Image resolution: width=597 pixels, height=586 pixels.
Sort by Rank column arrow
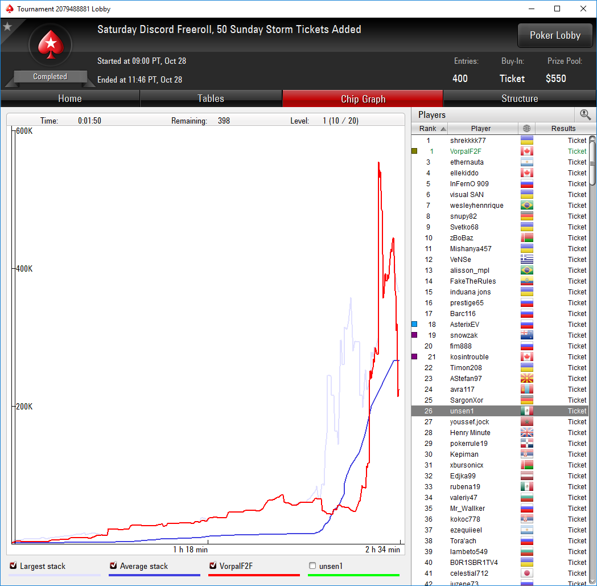[x=443, y=129]
